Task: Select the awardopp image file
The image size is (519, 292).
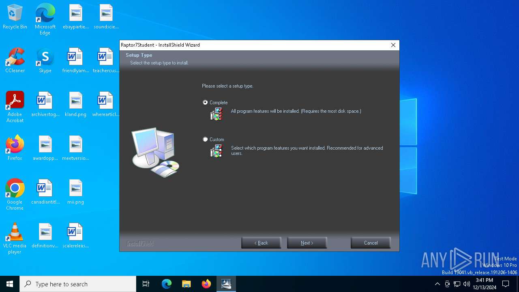Action: [45, 148]
